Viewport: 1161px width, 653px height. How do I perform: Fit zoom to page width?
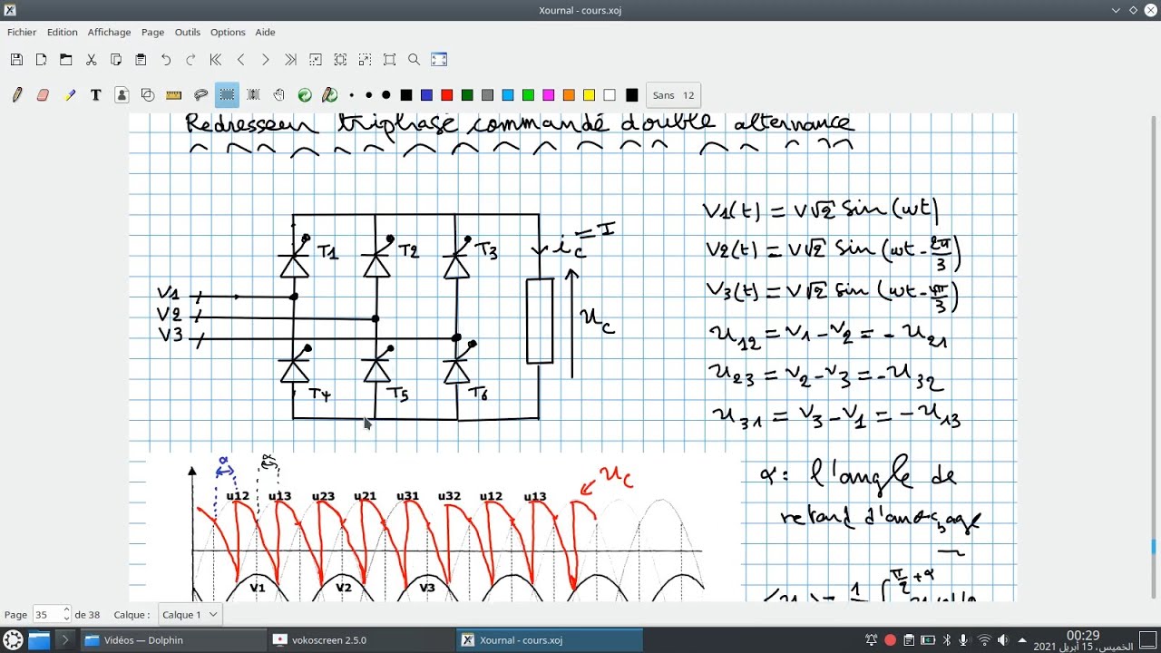coord(340,60)
